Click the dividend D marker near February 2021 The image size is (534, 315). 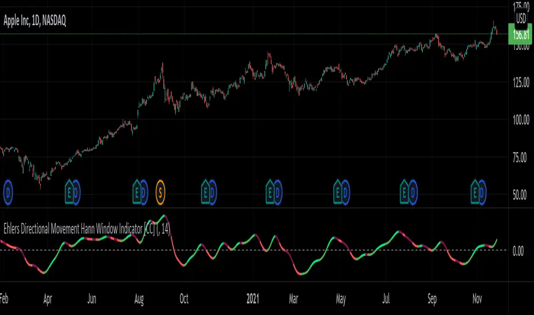[x=278, y=193]
